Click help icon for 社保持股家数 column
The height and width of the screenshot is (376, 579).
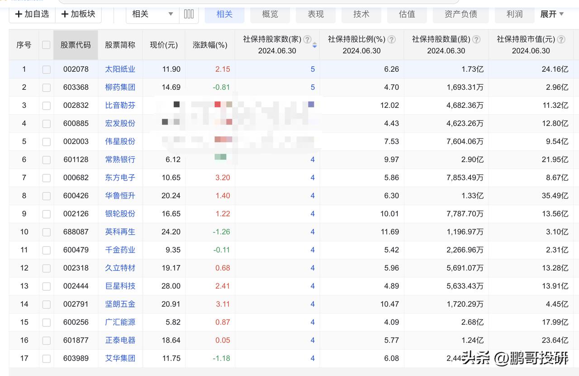308,39
